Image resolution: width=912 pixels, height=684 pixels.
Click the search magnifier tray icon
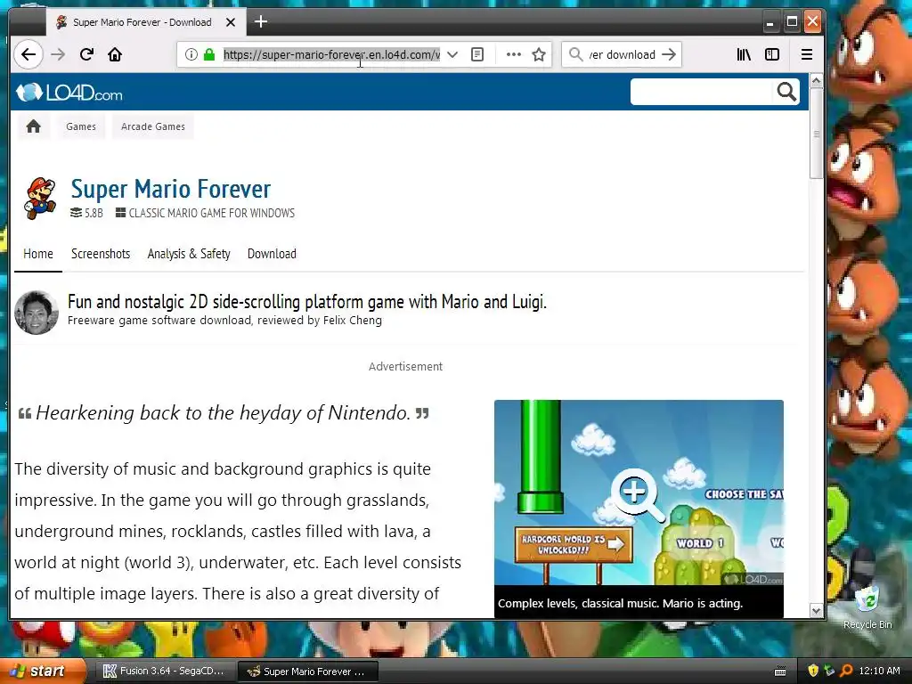coord(846,672)
